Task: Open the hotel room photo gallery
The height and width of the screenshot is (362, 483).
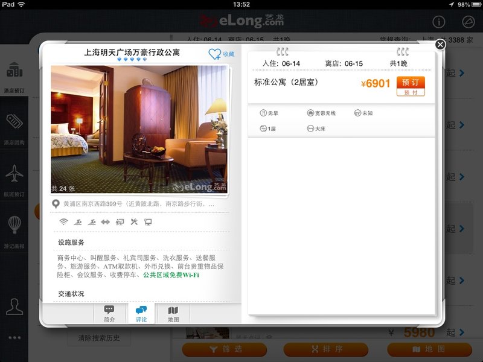Action: point(139,129)
